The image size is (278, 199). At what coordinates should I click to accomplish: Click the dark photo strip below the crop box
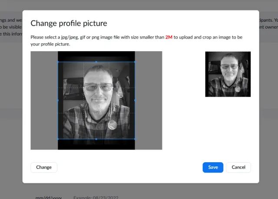[96, 145]
